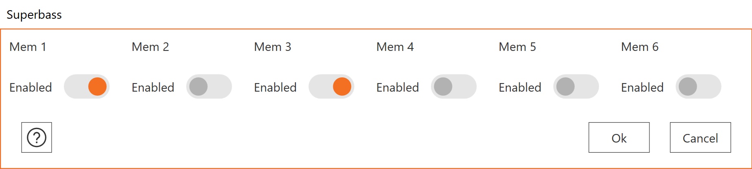Enable the Mem 2 toggle switch

tap(209, 86)
